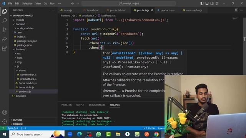
Task: Expand the Outline section
Action: pos(33,120)
